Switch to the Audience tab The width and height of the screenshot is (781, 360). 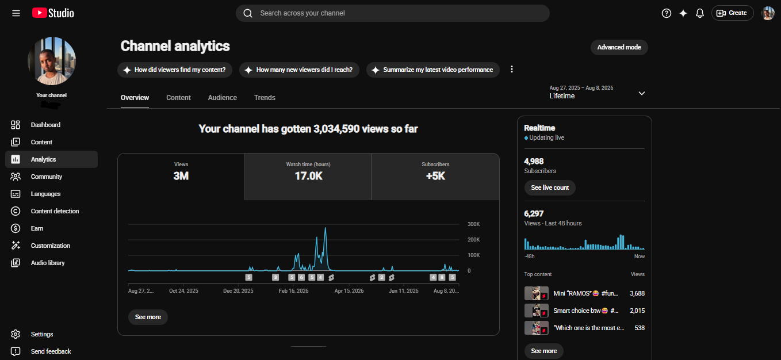click(222, 98)
